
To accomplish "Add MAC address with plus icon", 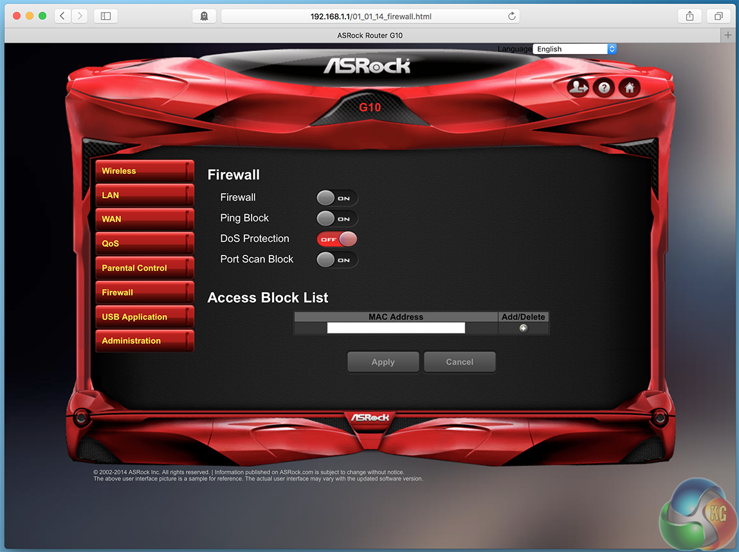I will click(x=523, y=328).
